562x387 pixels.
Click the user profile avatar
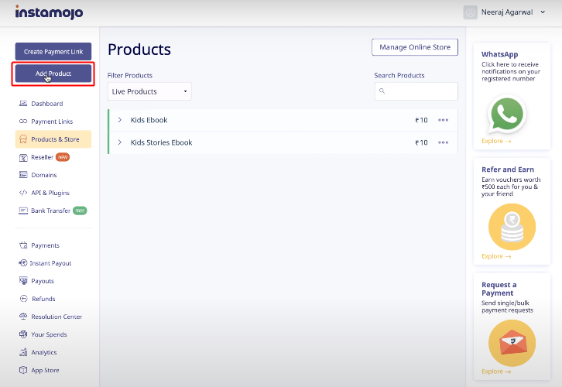tap(470, 12)
